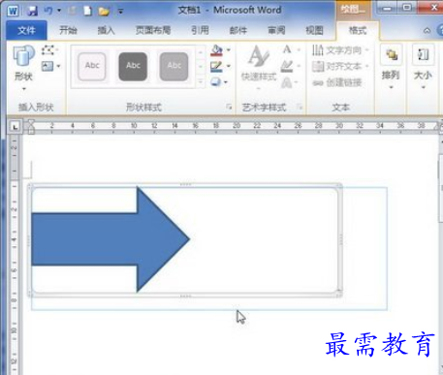Switch to the 视图 tab
This screenshot has height=375, width=443.
pos(314,30)
